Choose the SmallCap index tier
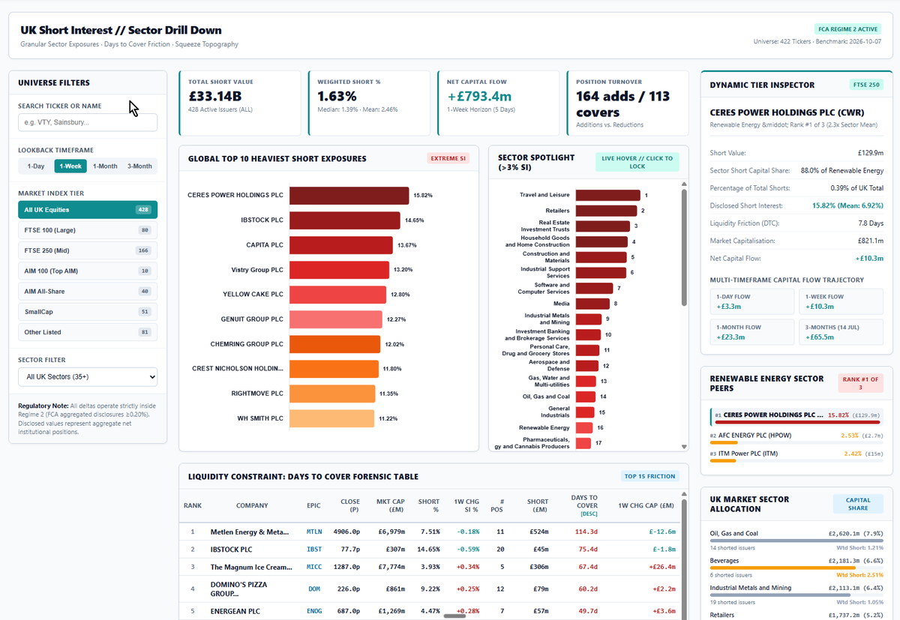The image size is (900, 620). pos(88,311)
